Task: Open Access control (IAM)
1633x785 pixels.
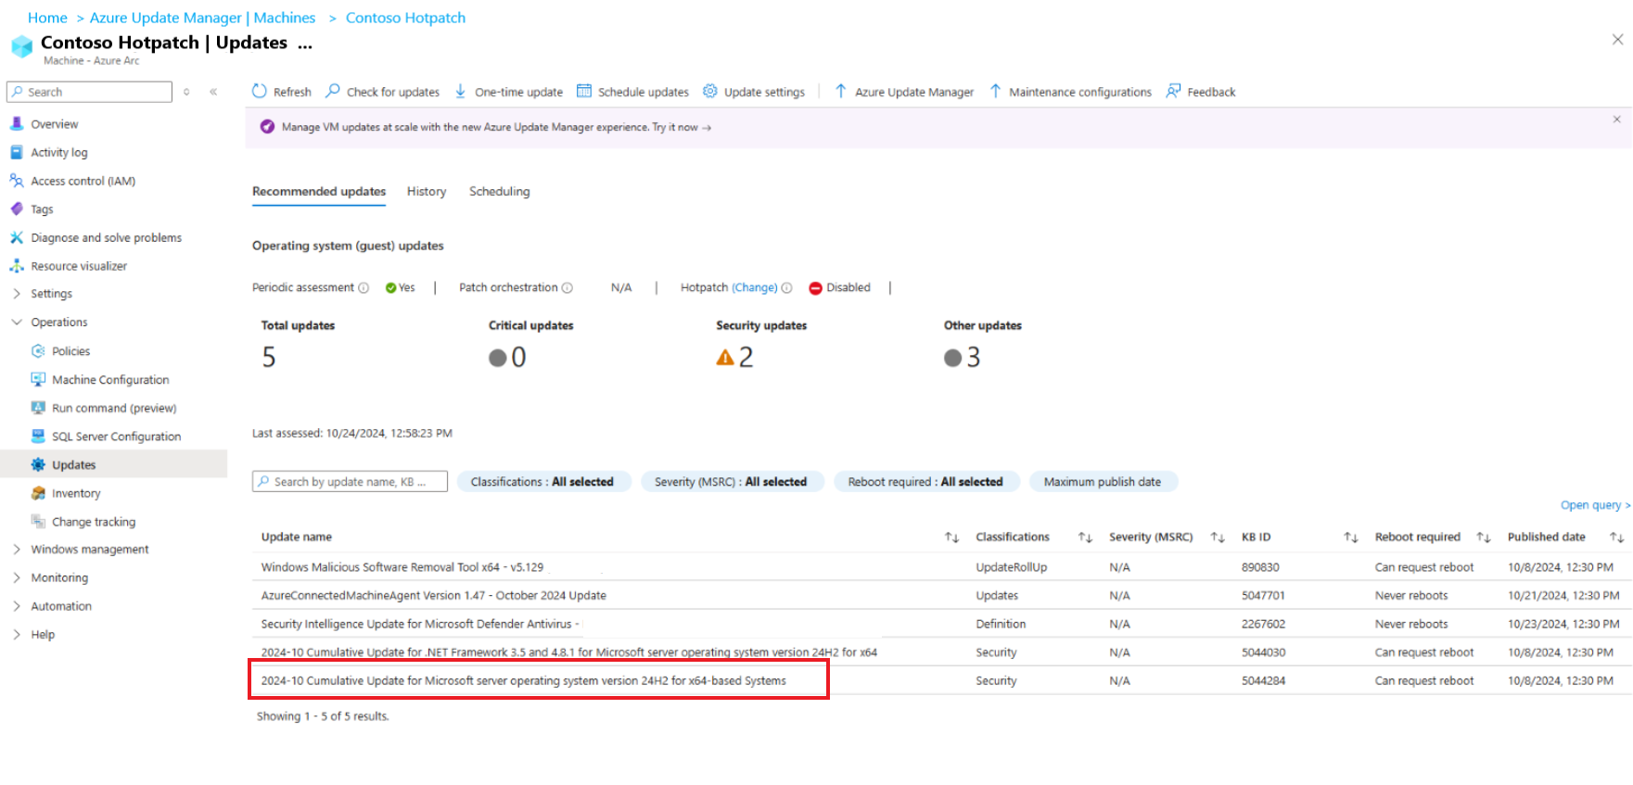Action: point(83,182)
